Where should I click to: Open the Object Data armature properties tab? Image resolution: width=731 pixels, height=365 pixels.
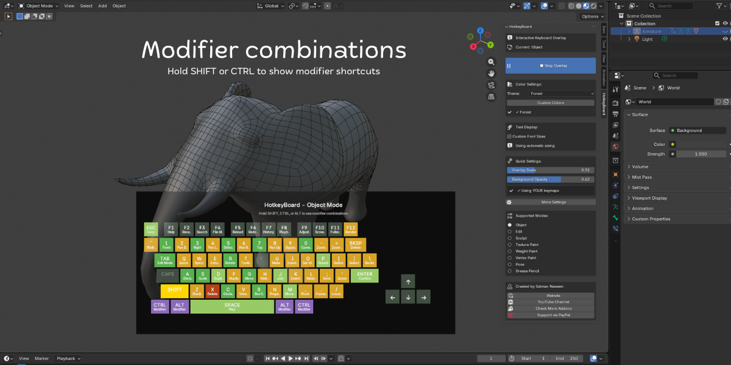615,207
